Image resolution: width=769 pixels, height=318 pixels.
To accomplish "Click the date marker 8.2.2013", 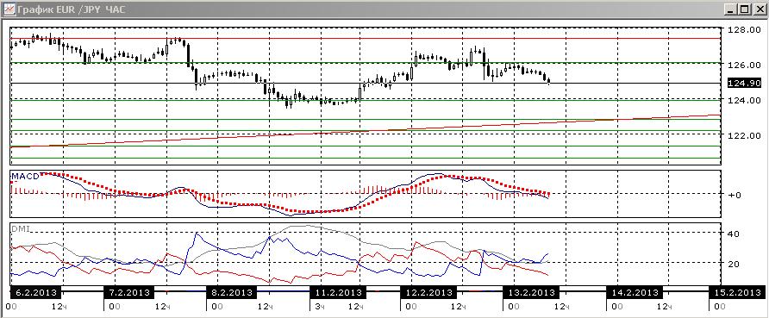I will click(231, 292).
